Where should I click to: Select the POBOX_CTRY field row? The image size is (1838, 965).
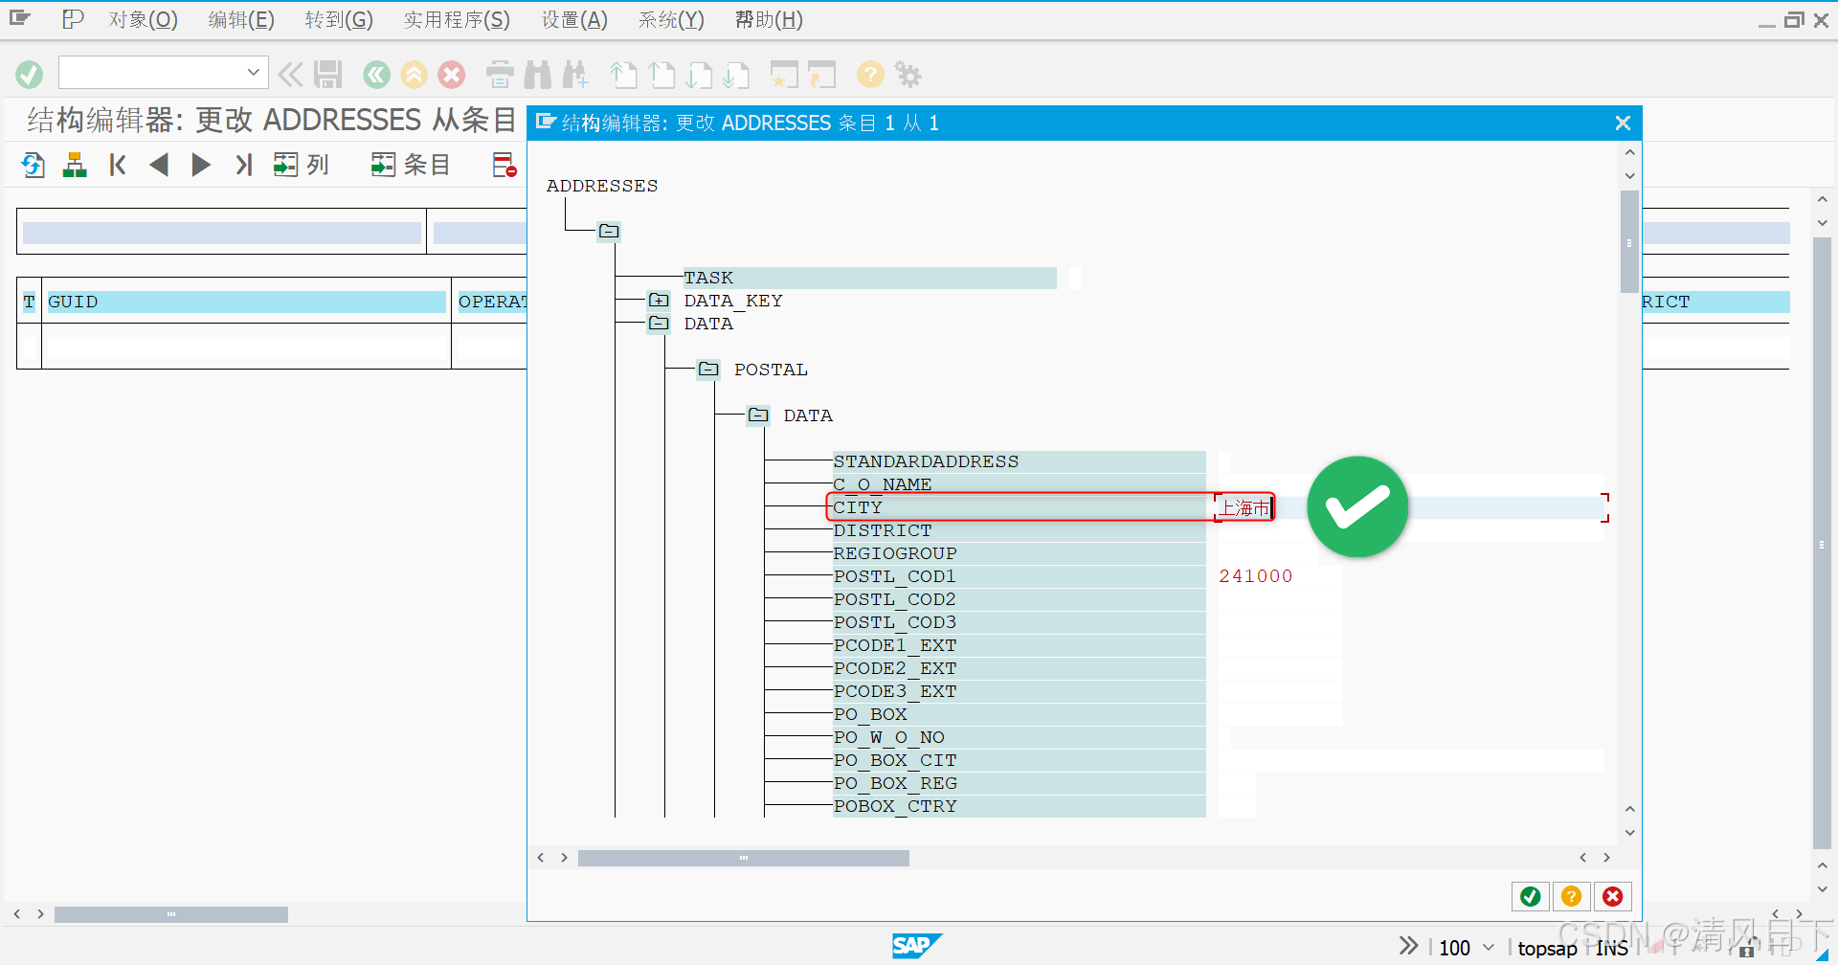coord(1019,806)
